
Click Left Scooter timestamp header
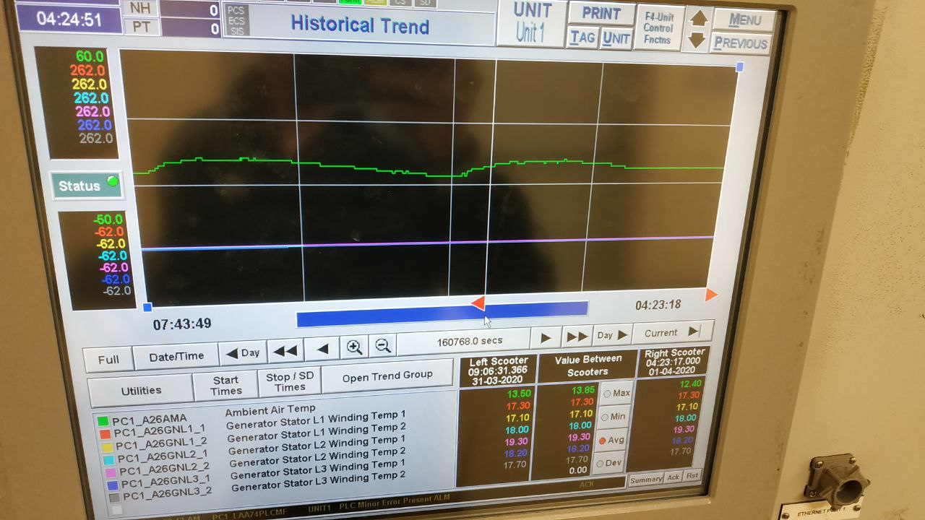(498, 370)
